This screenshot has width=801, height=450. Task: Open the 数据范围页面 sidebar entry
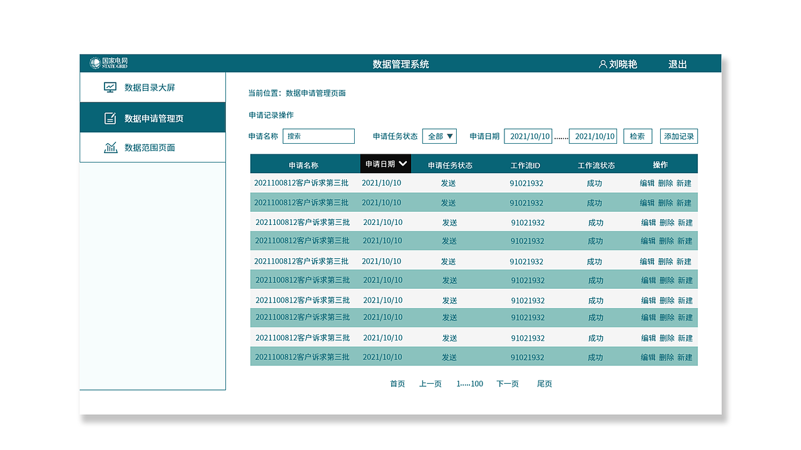[x=150, y=147]
